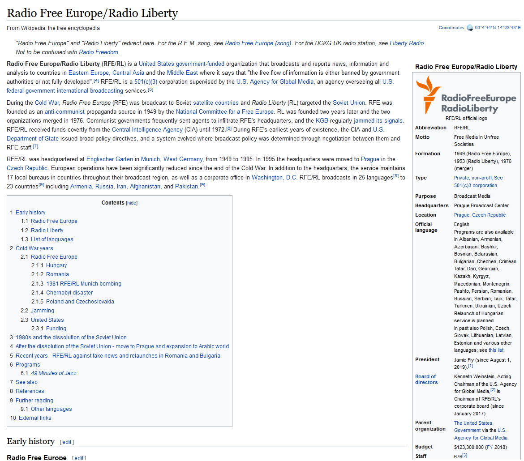Visit the Munich article link
The height and width of the screenshot is (461, 524).
[x=150, y=159]
